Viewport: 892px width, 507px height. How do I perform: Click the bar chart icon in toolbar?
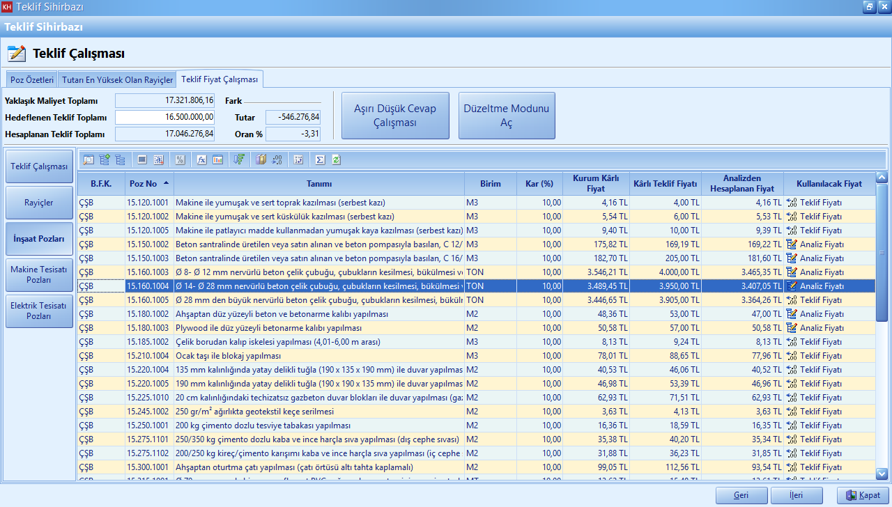click(x=217, y=159)
